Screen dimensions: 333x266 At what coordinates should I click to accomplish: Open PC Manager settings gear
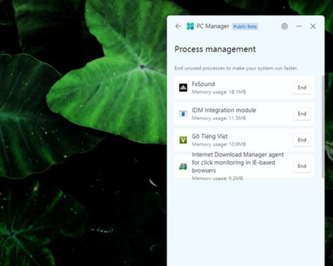[285, 26]
